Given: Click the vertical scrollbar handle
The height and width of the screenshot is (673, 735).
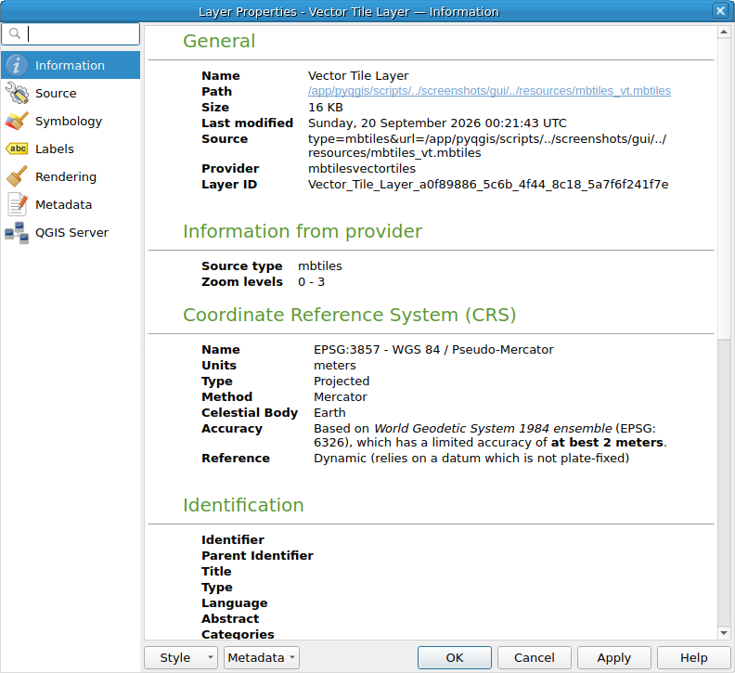Looking at the screenshot, I should point(724,188).
